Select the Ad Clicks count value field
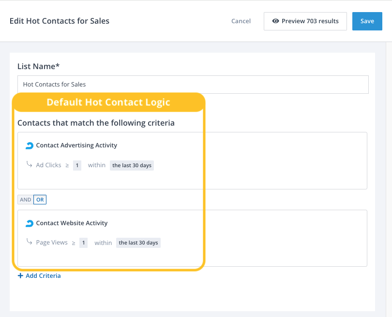 (x=77, y=165)
